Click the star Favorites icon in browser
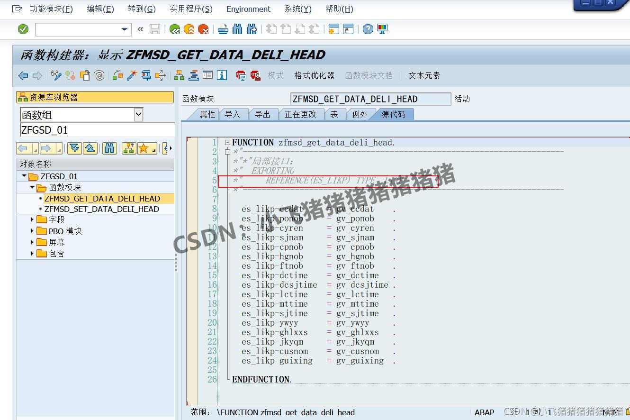Screen dimensions: 630x420 pyautogui.click(x=143, y=148)
